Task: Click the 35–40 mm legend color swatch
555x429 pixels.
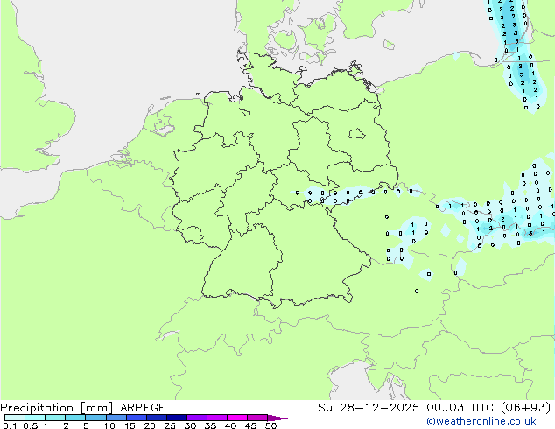Action: [217, 418]
